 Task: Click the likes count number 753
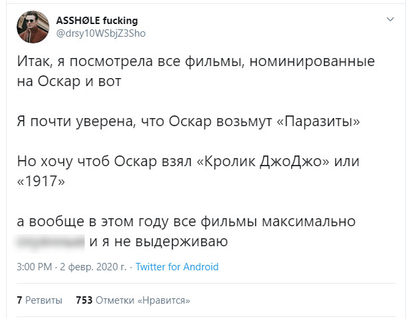coord(84,300)
